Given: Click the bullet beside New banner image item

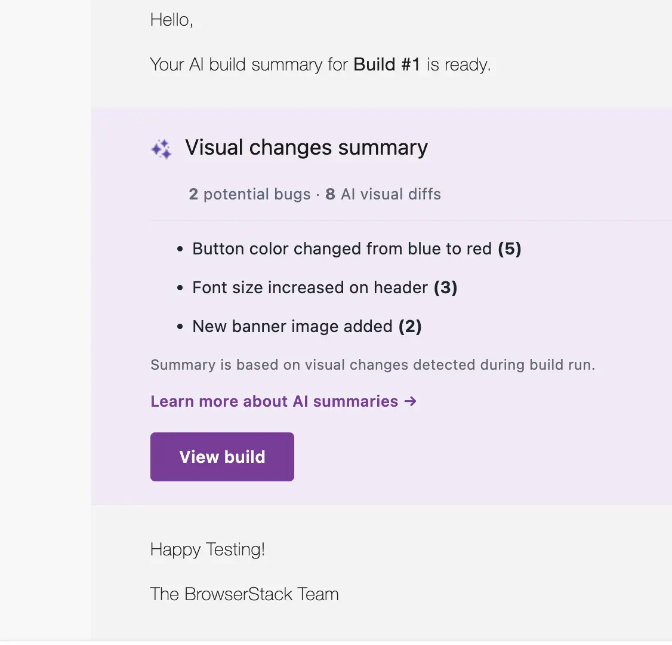Looking at the screenshot, I should point(180,327).
